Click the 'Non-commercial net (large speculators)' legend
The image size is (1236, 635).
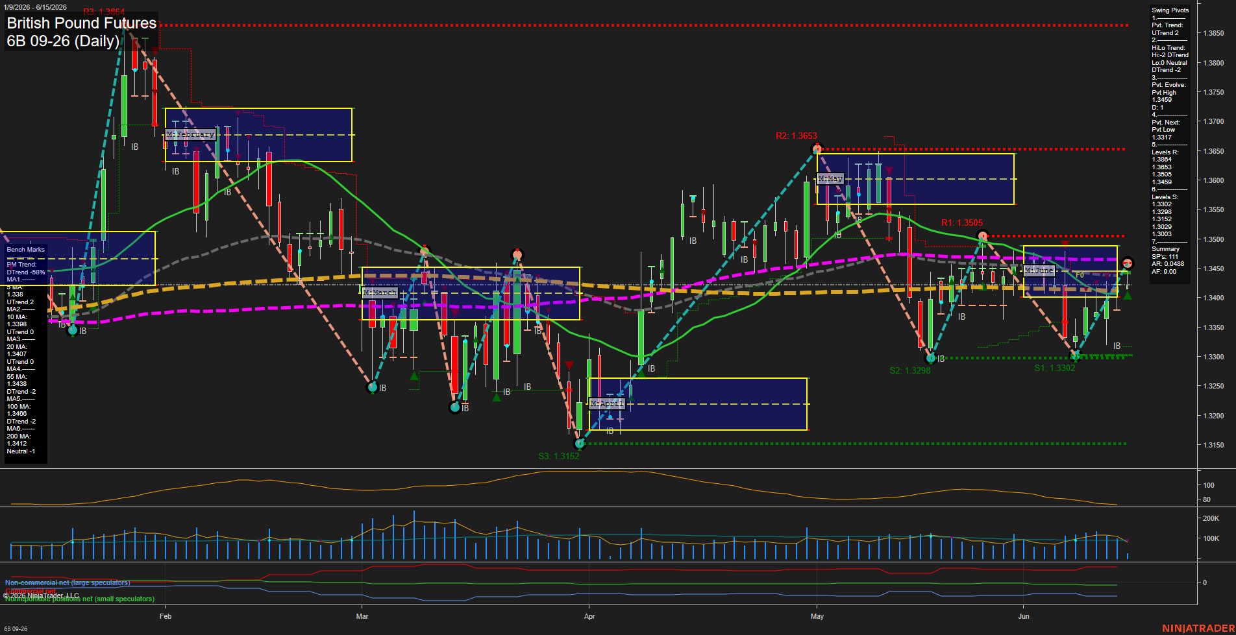coord(68,582)
